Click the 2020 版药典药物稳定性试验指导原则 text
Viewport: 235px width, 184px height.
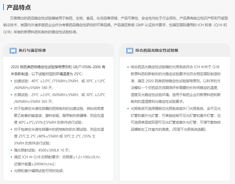click(x=58, y=70)
